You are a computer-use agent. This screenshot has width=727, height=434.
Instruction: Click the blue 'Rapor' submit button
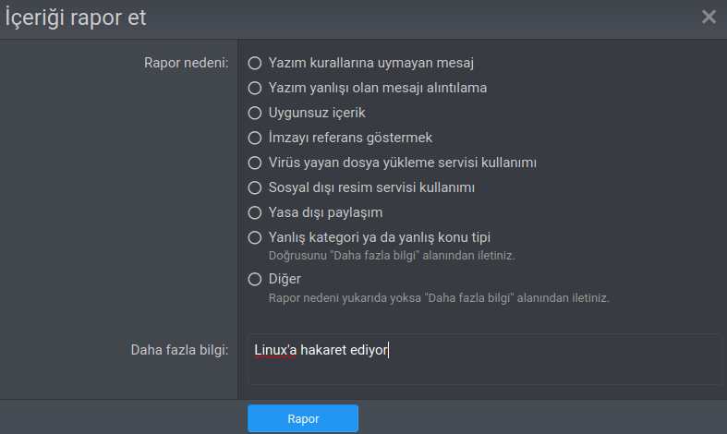pyautogui.click(x=302, y=418)
